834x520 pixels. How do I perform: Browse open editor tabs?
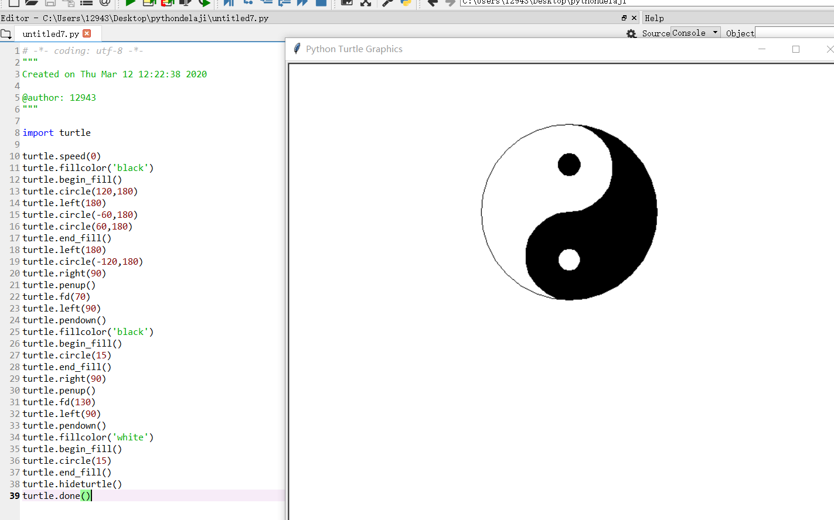tap(6, 34)
